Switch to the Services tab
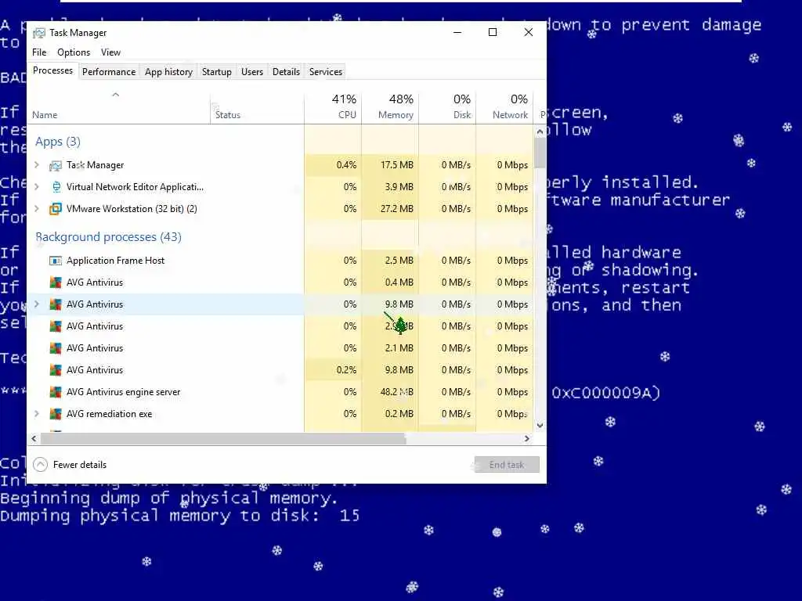 tap(325, 72)
